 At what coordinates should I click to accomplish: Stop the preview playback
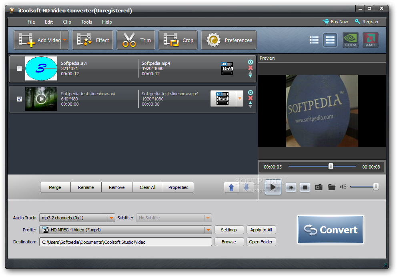(305, 188)
